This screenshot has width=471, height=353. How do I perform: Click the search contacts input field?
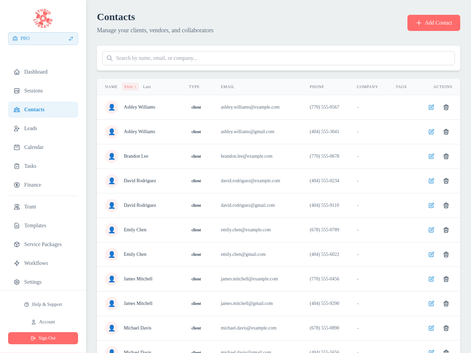click(278, 58)
